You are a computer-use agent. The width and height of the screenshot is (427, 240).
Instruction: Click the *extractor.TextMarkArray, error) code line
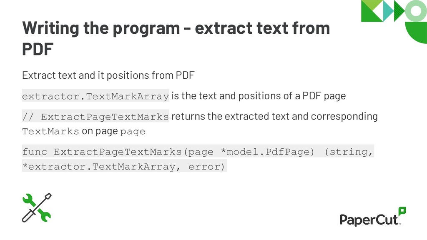click(x=124, y=166)
